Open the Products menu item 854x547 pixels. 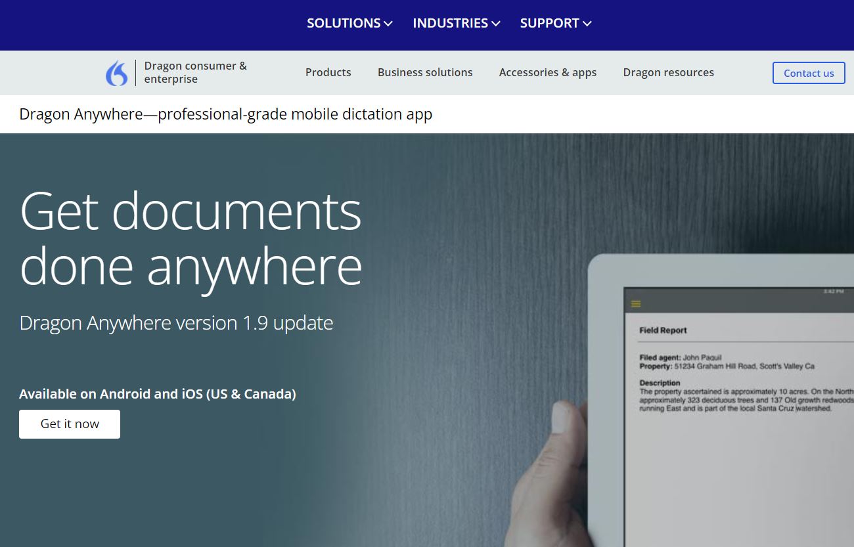[328, 72]
